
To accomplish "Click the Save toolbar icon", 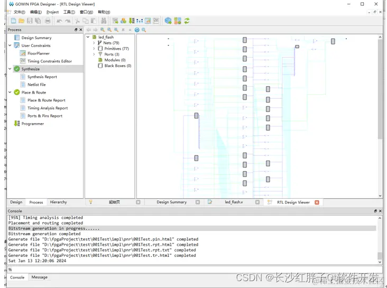I will [30, 21].
